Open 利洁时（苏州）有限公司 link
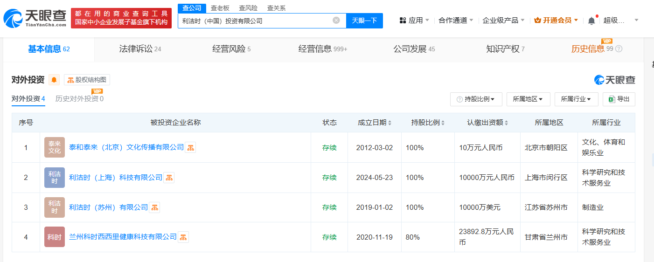Viewport: 654px width, 262px height. click(x=108, y=207)
